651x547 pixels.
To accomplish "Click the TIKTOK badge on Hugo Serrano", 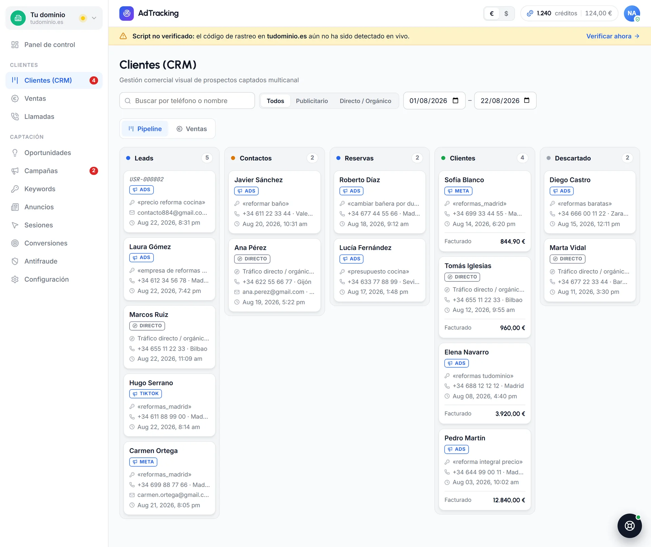I will 145,393.
